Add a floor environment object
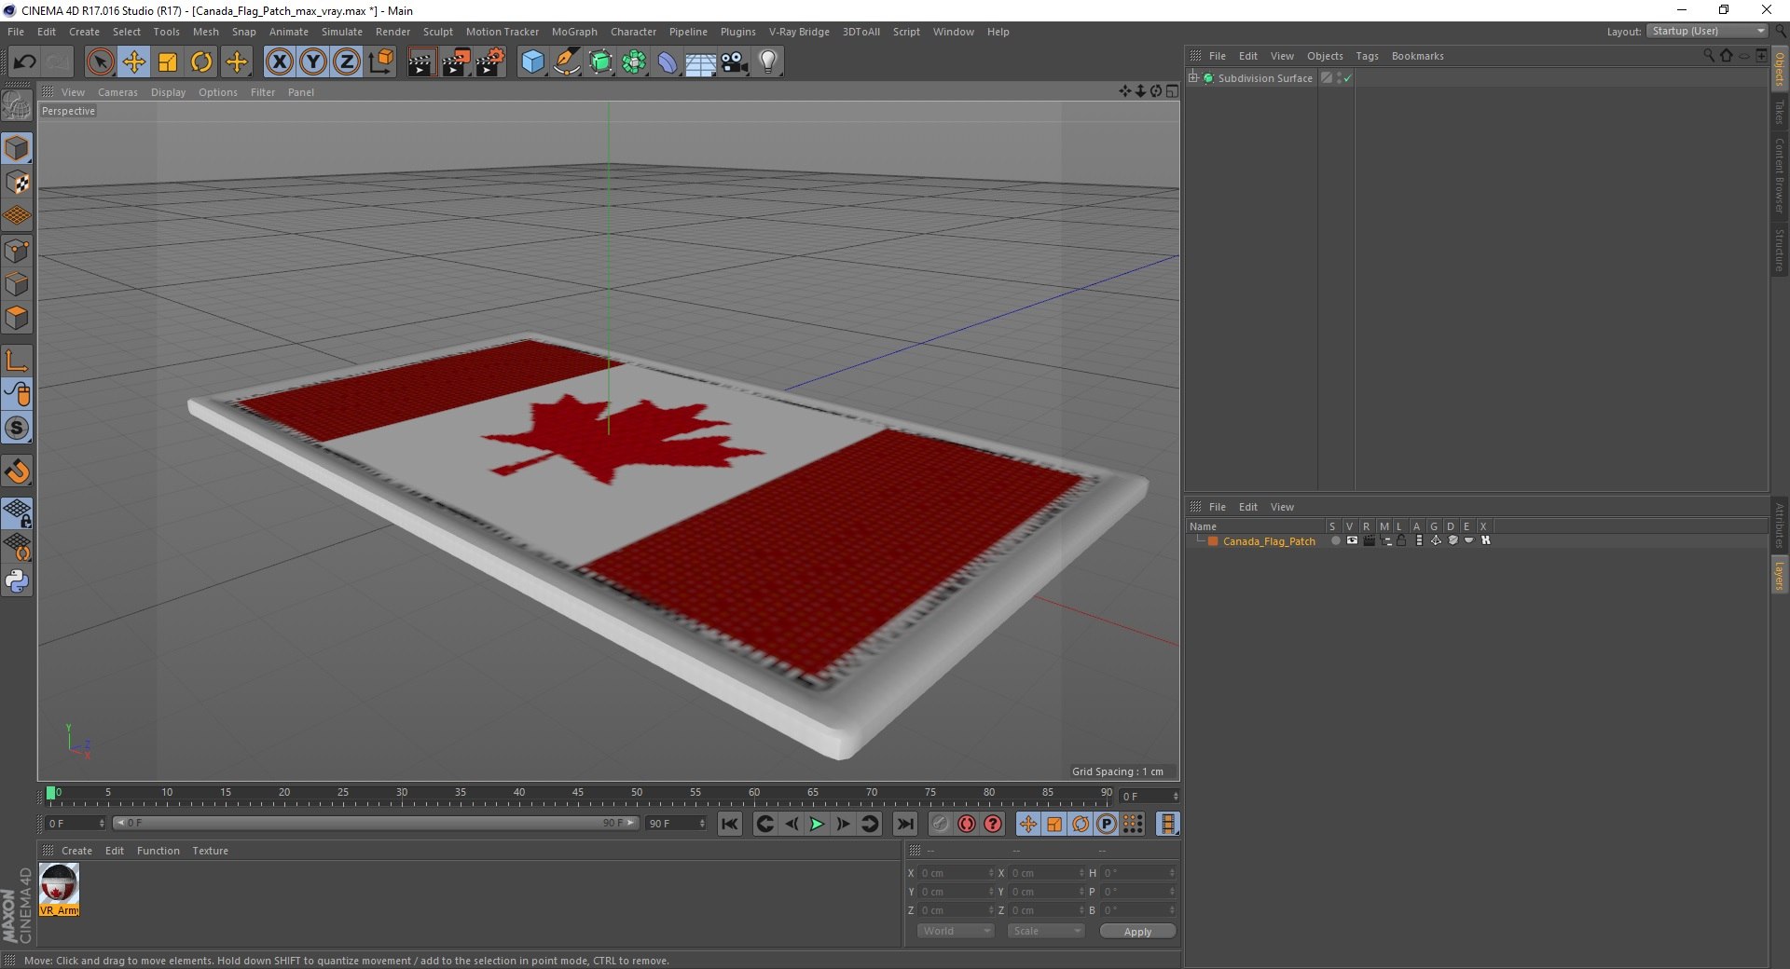This screenshot has height=969, width=1790. coord(701,62)
